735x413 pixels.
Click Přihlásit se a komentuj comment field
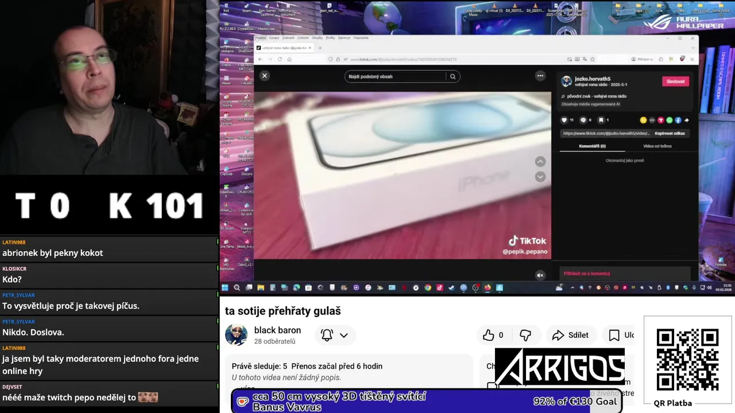click(x=625, y=274)
